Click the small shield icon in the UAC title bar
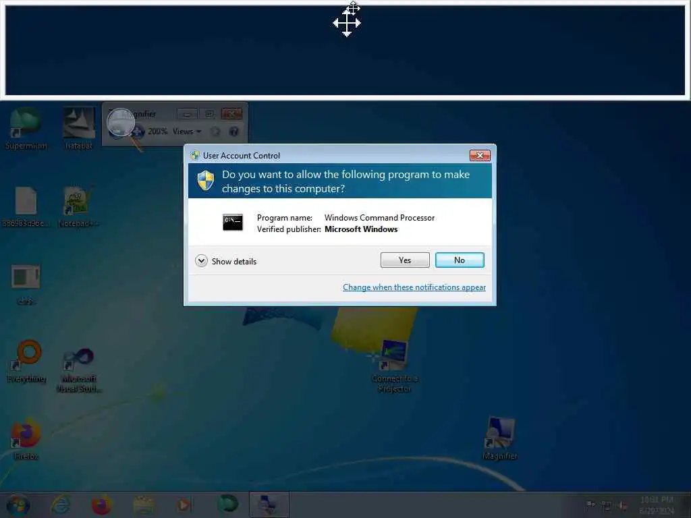691x518 pixels. coord(195,156)
